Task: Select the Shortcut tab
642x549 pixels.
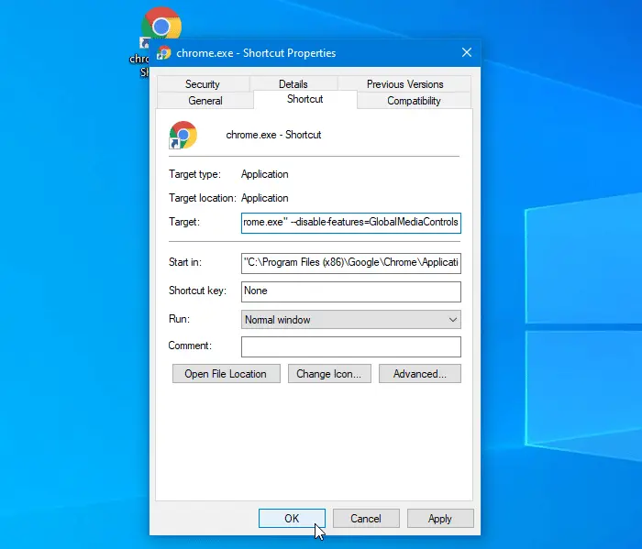Action: [x=305, y=99]
